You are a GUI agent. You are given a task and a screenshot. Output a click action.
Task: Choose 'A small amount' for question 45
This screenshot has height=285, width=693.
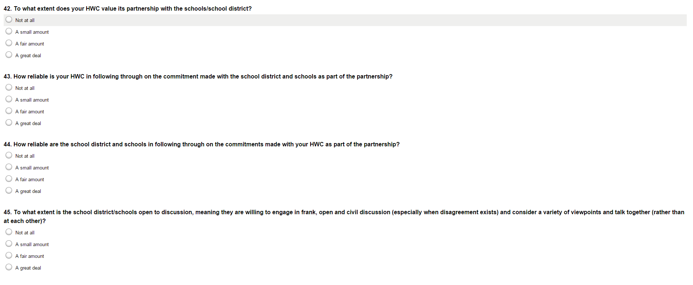[x=9, y=244]
